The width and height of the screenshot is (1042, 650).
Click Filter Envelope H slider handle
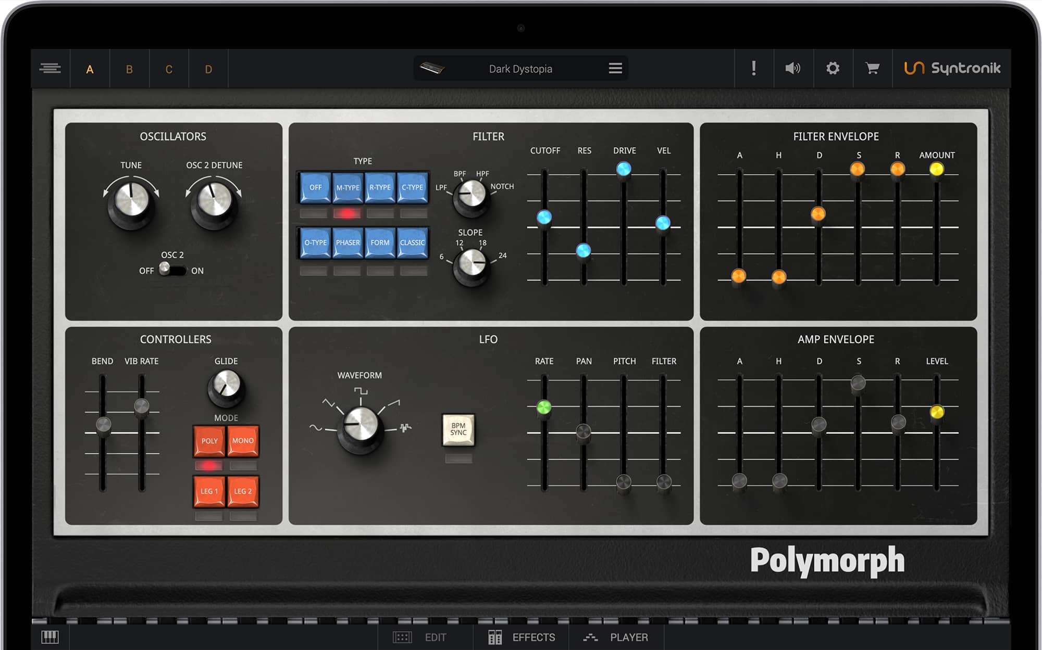779,277
